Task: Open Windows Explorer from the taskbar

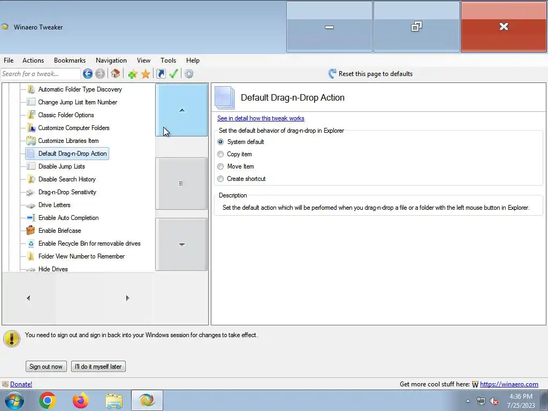Action: pyautogui.click(x=114, y=401)
